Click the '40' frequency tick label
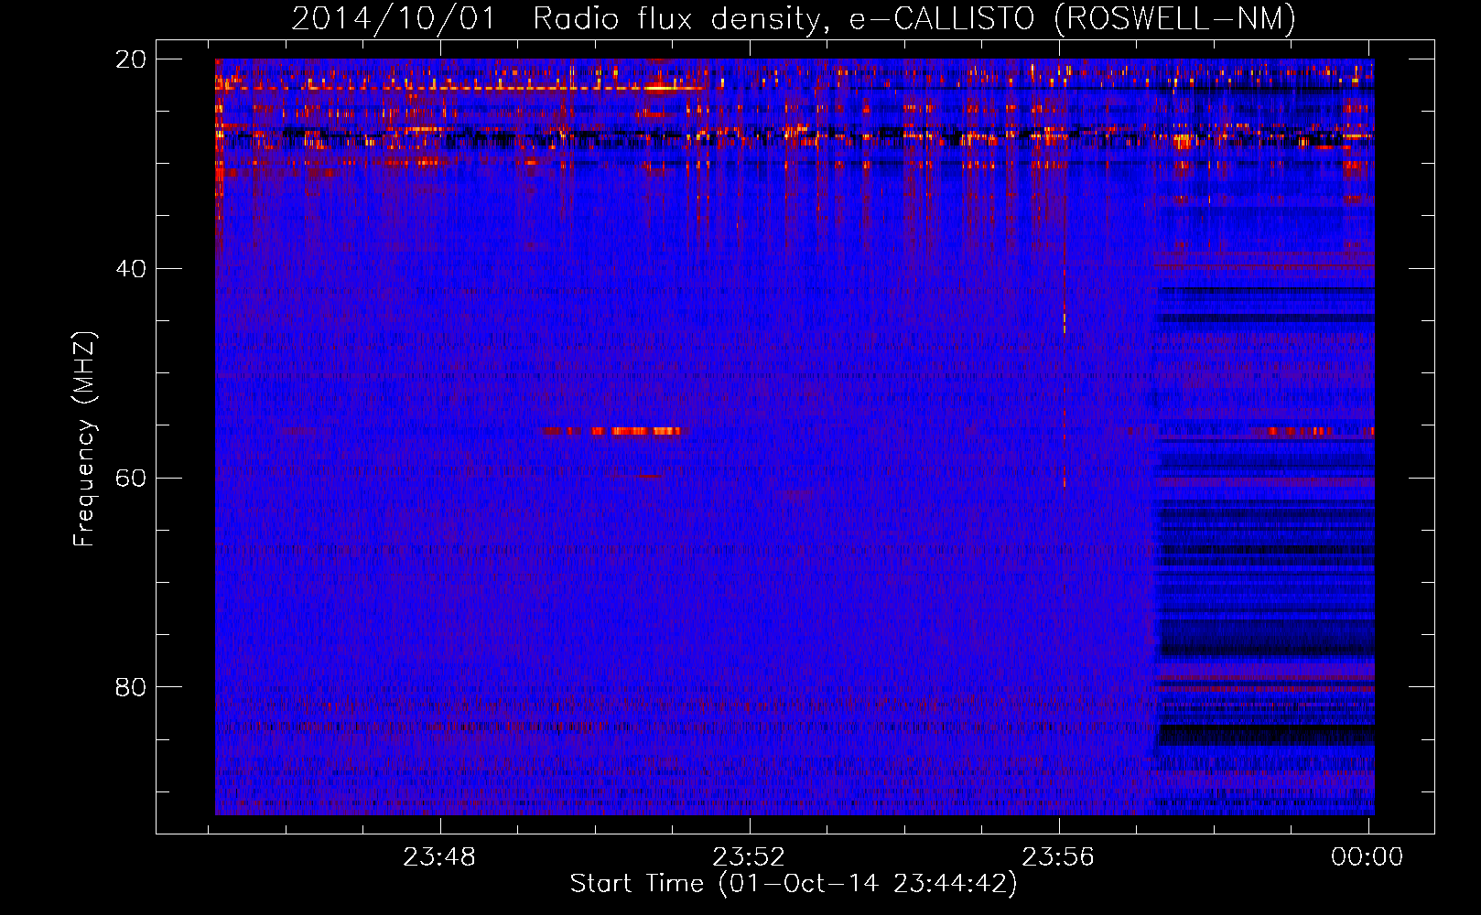The height and width of the screenshot is (915, 1481). click(x=131, y=269)
